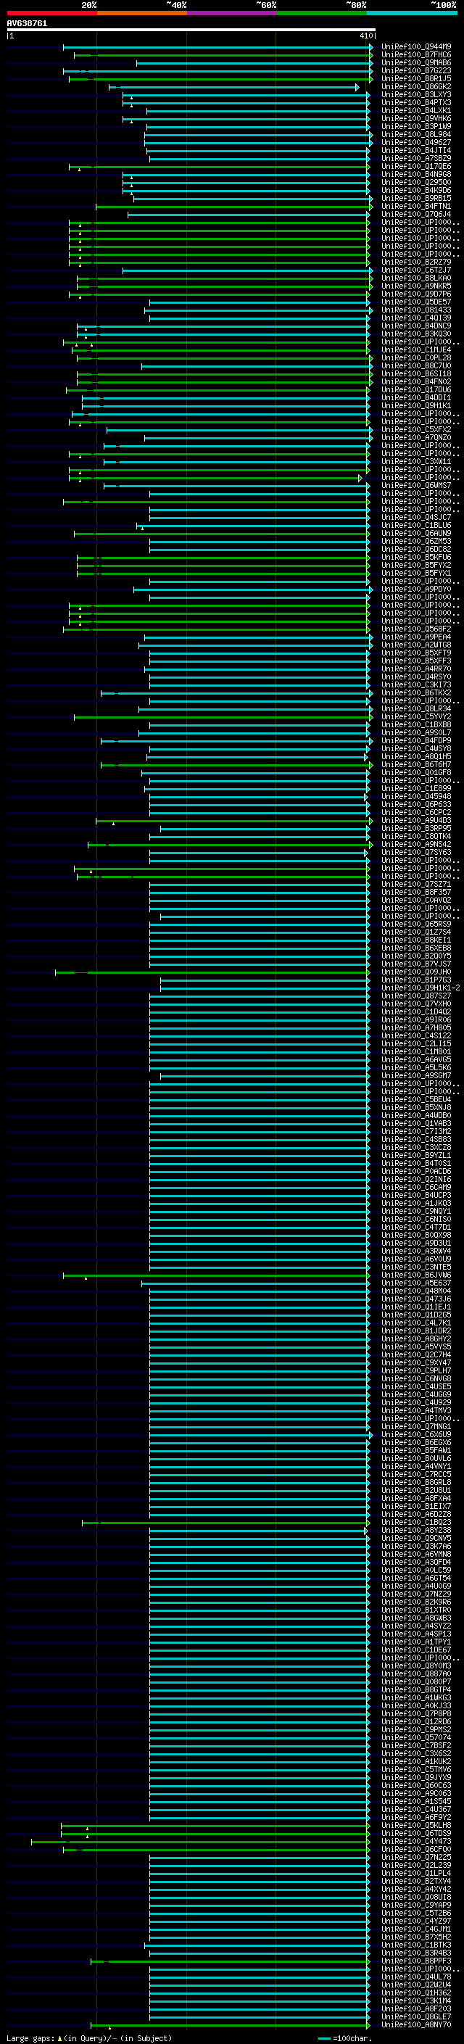Click the cyan ~100% identity legend segment
464x2044 pixels.
click(412, 14)
